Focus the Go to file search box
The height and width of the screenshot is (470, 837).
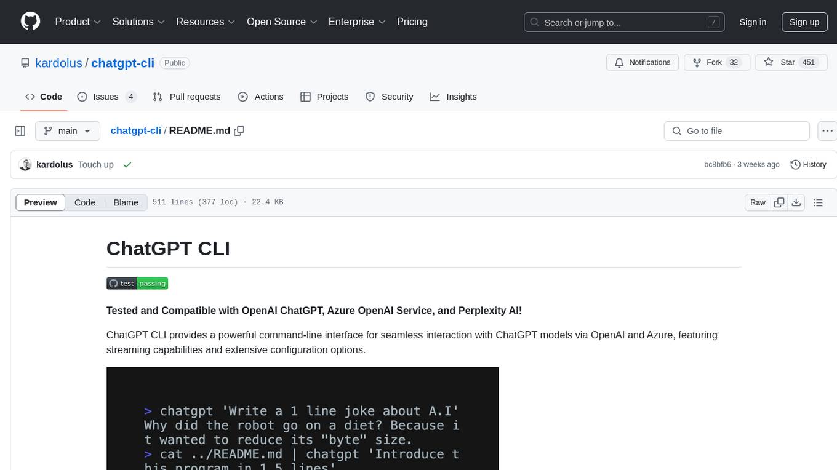pos(737,131)
